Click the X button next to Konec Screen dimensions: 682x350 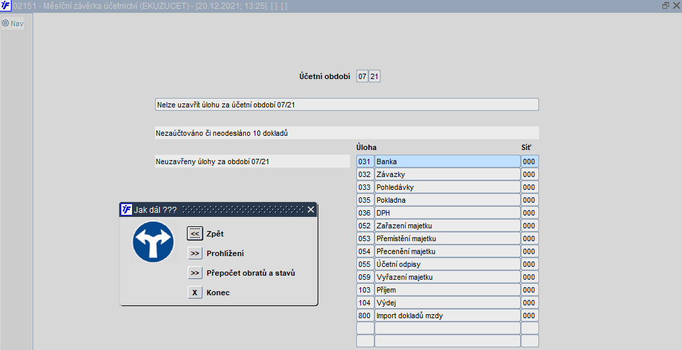195,293
